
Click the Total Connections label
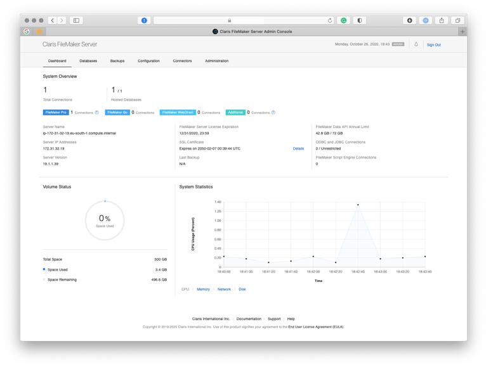[57, 100]
